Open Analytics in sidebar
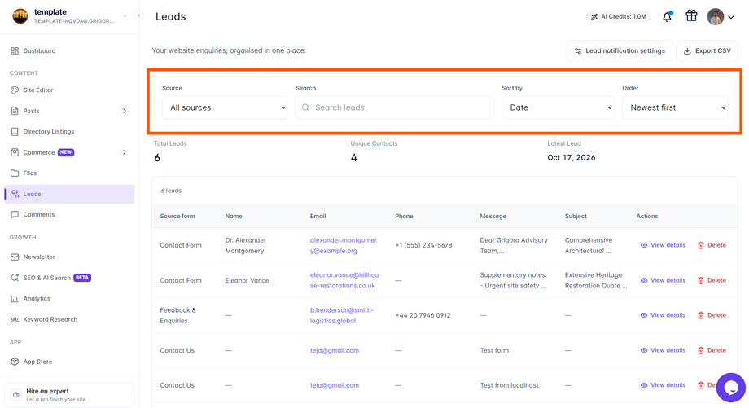The height and width of the screenshot is (408, 749). [69, 298]
